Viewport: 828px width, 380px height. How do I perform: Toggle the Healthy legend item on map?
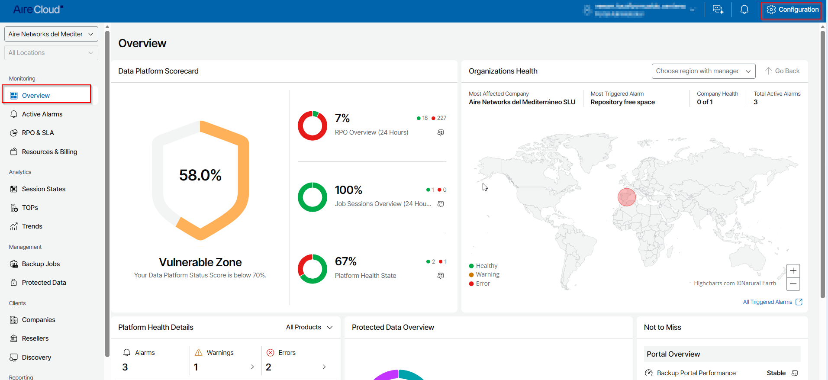[483, 266]
